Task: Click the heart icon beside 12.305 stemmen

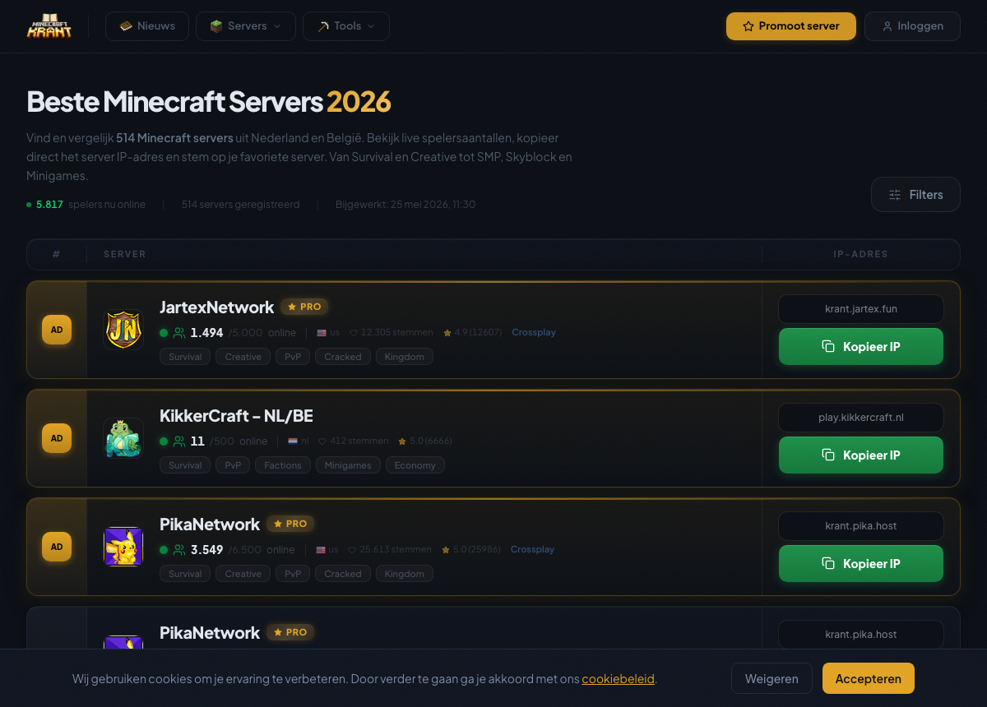Action: click(x=354, y=333)
